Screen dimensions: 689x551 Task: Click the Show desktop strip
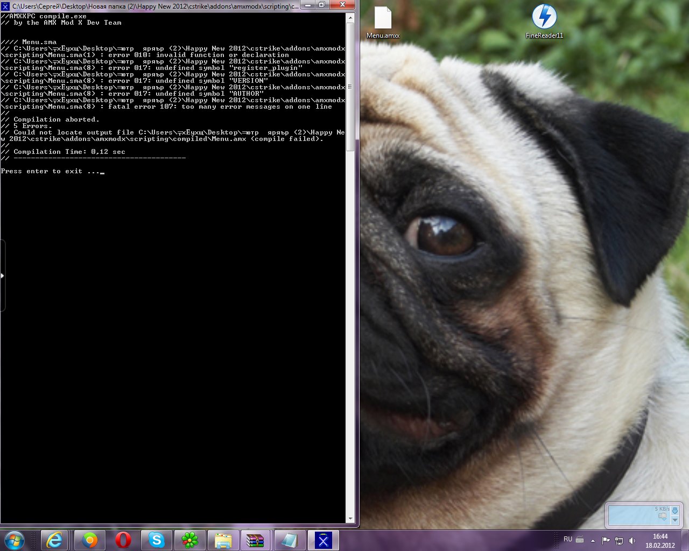tap(685, 540)
